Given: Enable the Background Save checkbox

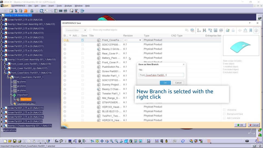Looking at the screenshot, I should (x=224, y=114).
